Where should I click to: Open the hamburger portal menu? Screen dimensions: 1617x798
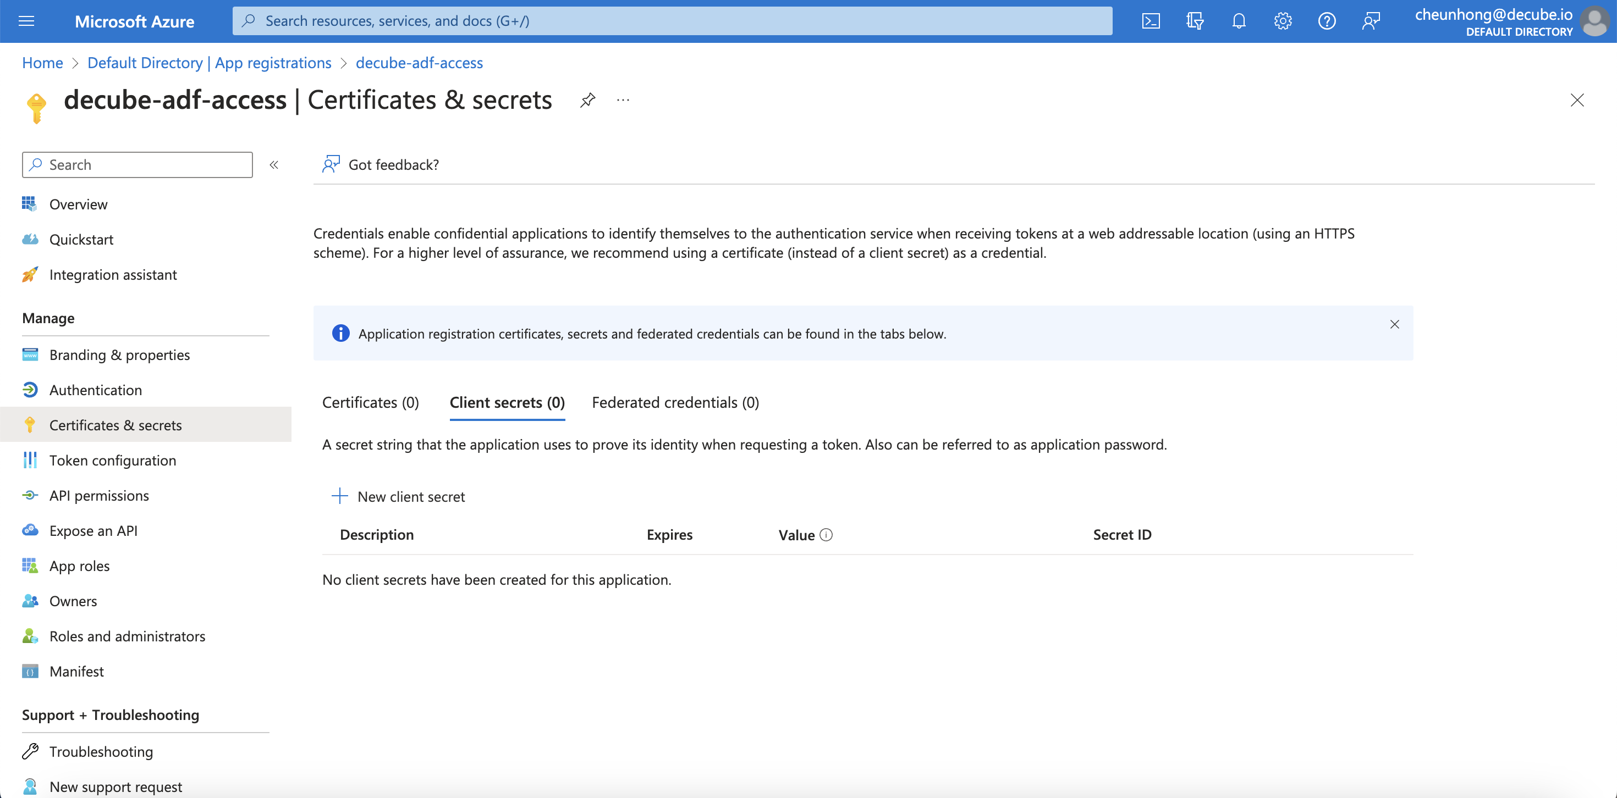point(26,21)
